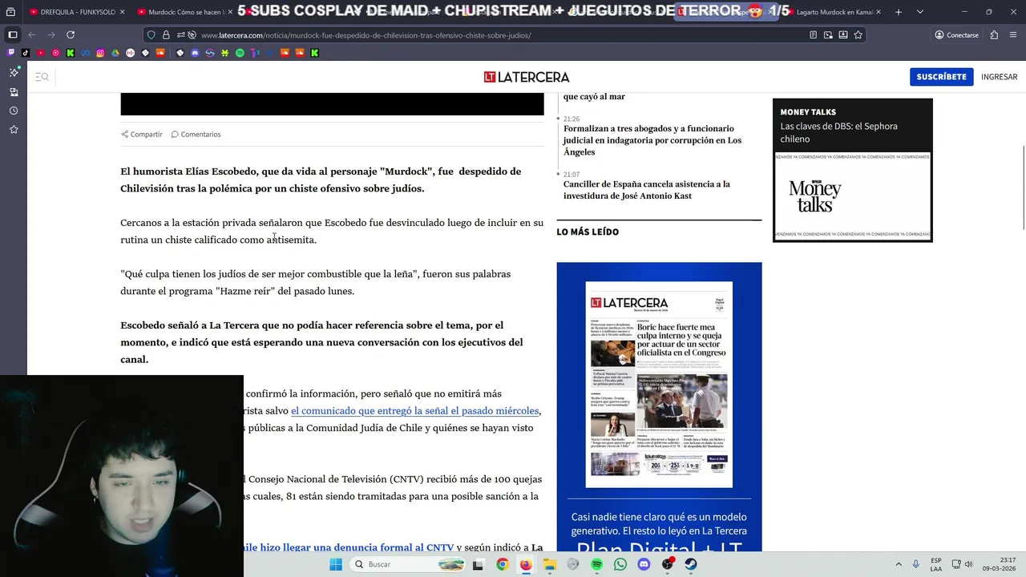Switch to Murdock: Cómo se hacen tab
Viewport: 1026px width, 577px height.
pos(185,12)
